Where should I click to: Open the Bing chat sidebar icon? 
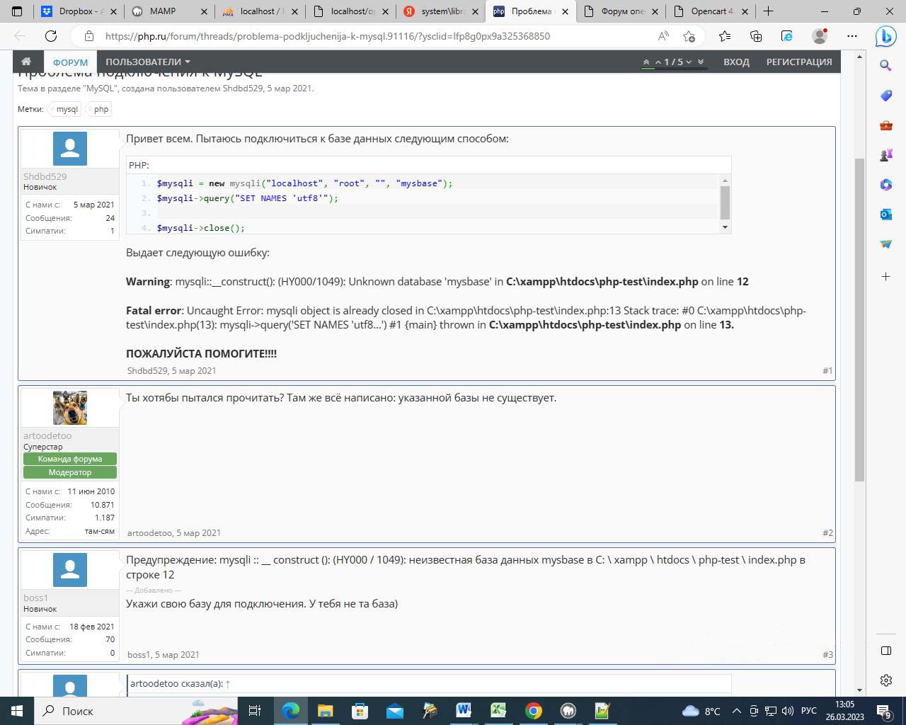coord(885,36)
